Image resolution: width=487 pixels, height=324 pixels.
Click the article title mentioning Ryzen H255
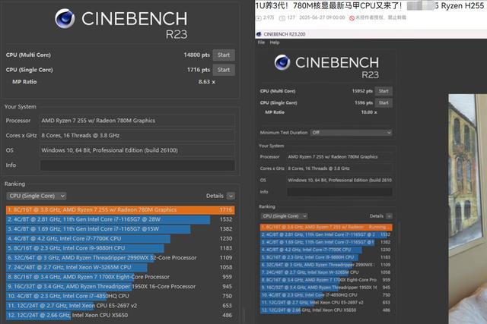(370, 6)
